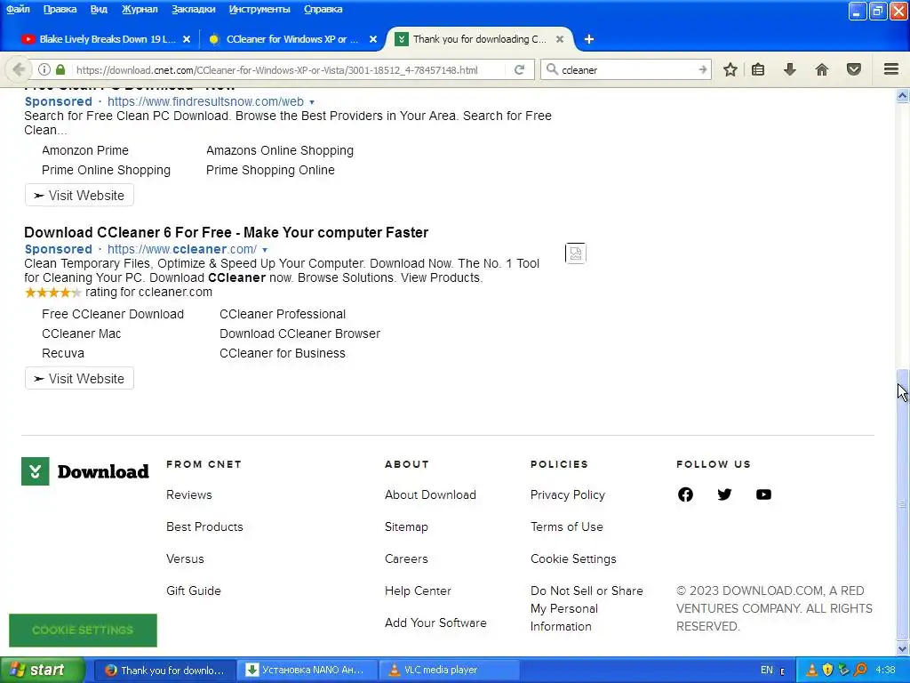
Task: Open the Pocket icon in toolbar
Action: tap(854, 69)
